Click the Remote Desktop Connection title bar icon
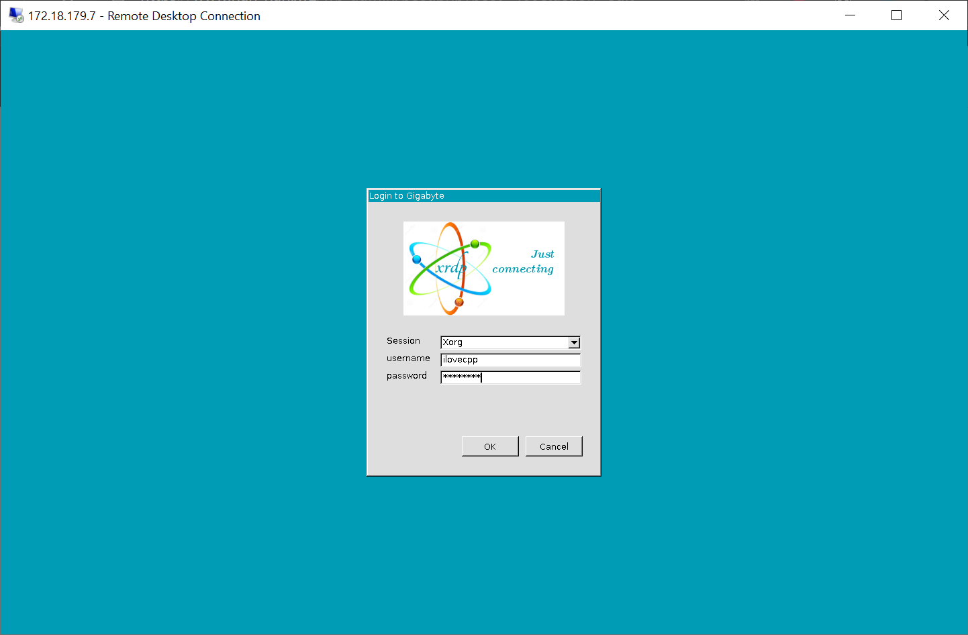968x635 pixels. 16,15
